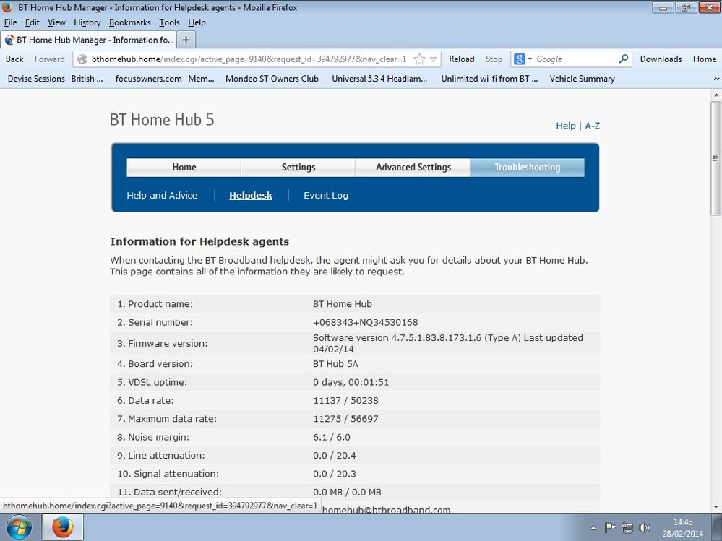Click line attenuation value 0.0 / 20.4
The width and height of the screenshot is (722, 541).
click(x=335, y=456)
